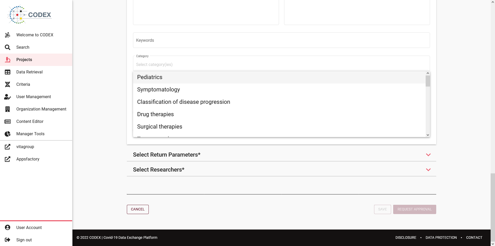Click the Appsfactory external link icon

pos(7,159)
